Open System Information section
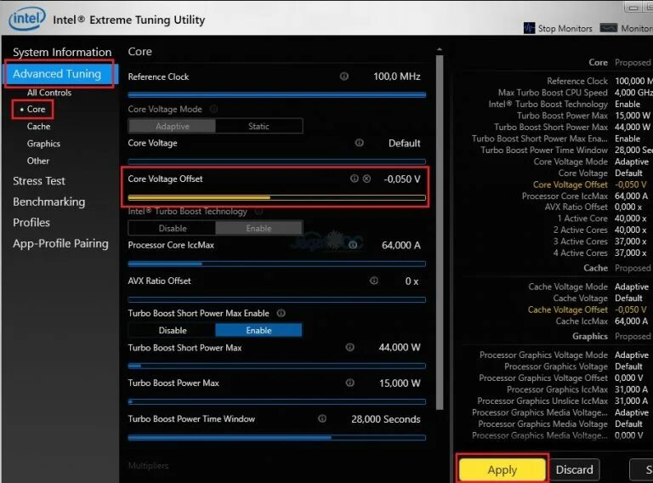Viewport: 653px width, 483px height. tap(62, 52)
